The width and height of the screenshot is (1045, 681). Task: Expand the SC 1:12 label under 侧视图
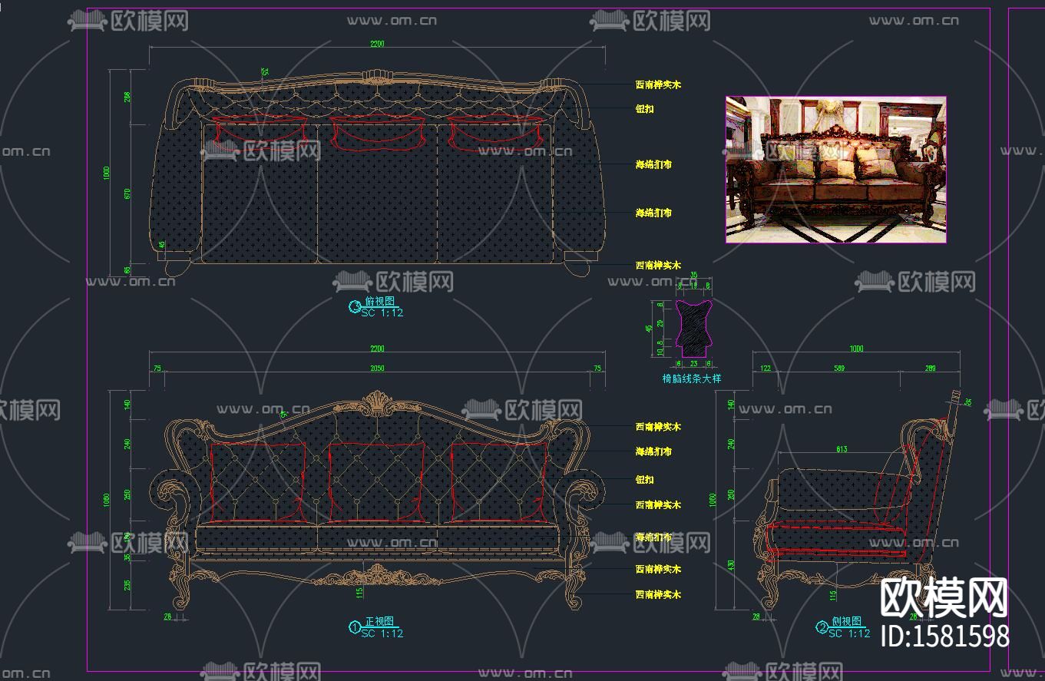[x=848, y=633]
